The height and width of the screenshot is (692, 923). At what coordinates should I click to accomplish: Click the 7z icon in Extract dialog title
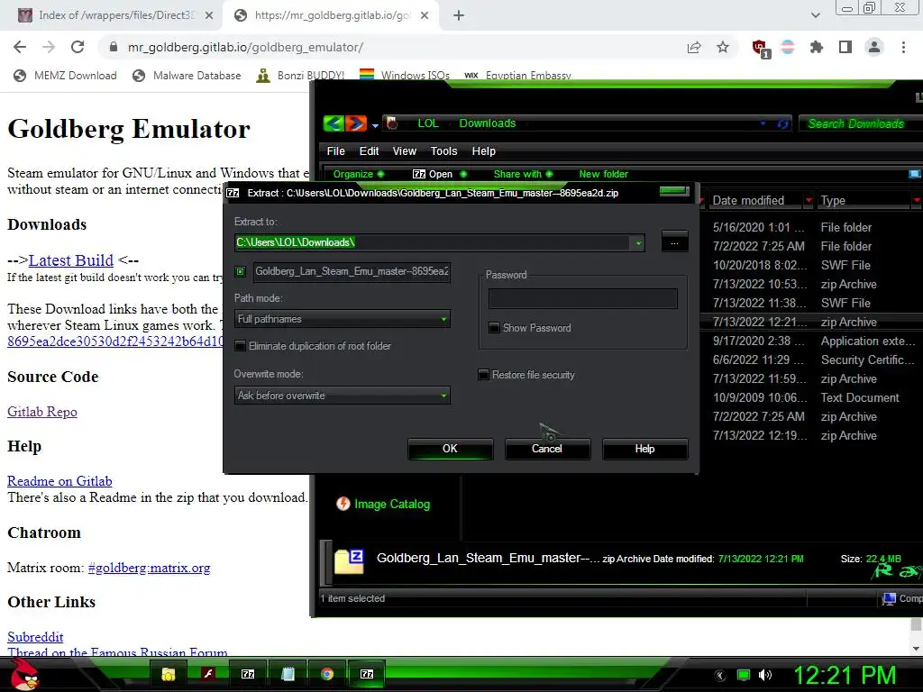(233, 193)
